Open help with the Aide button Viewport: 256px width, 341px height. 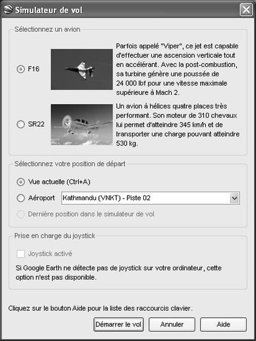tap(223, 324)
